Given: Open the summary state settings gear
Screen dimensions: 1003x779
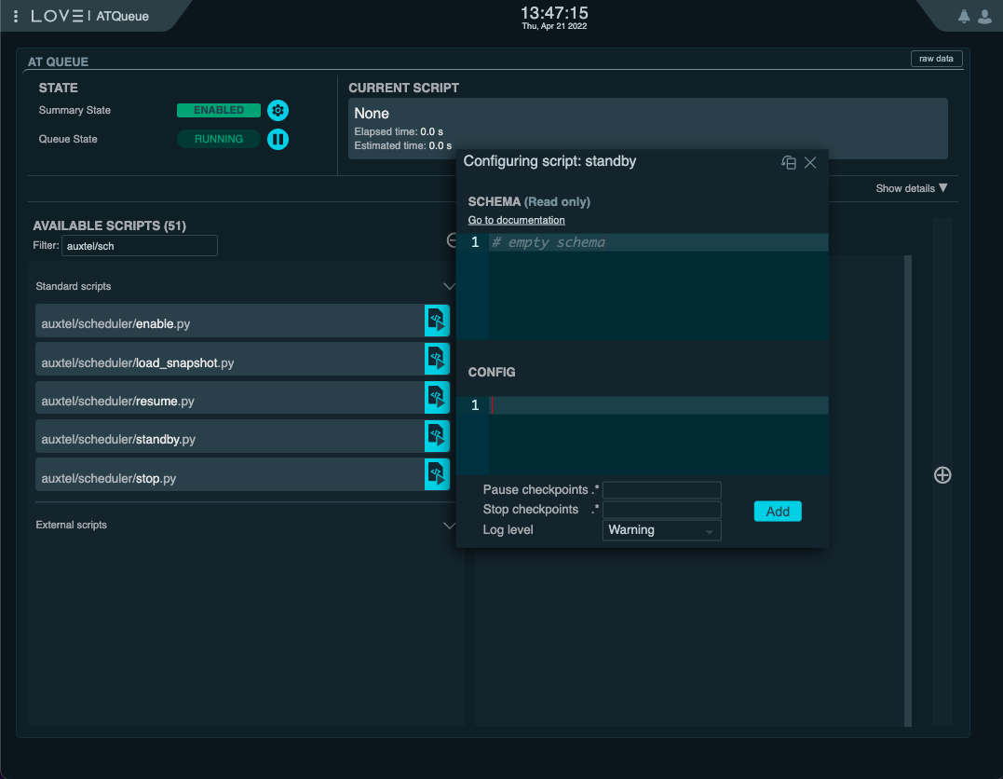Looking at the screenshot, I should 278,110.
